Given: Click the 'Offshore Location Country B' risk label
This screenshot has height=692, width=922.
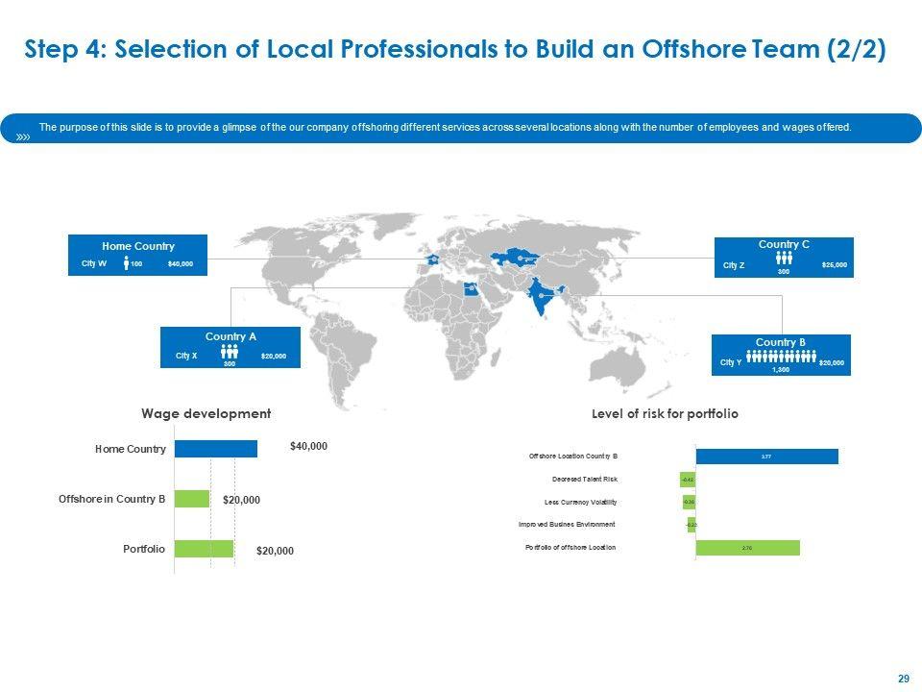Looking at the screenshot, I should coord(573,456).
